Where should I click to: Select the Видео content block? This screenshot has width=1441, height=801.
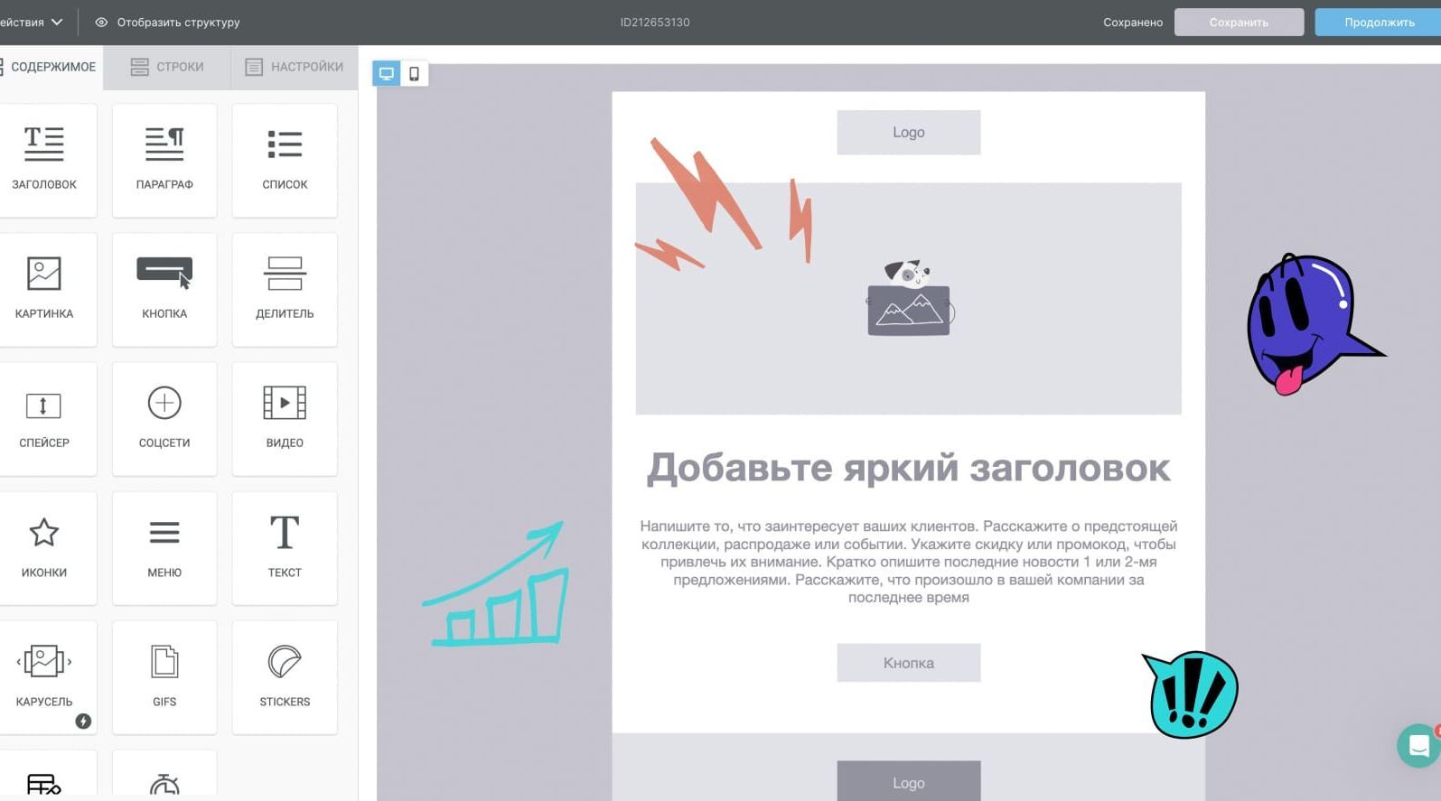pyautogui.click(x=285, y=418)
